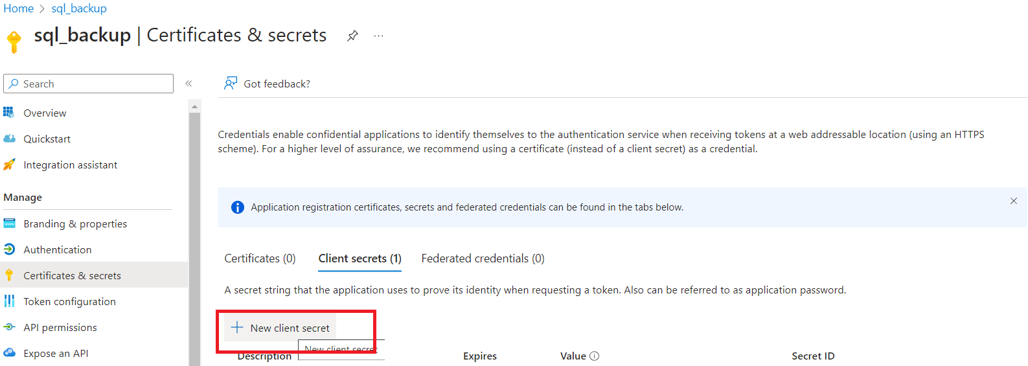
Task: Click the Expose an API cloud icon
Action: (9, 353)
